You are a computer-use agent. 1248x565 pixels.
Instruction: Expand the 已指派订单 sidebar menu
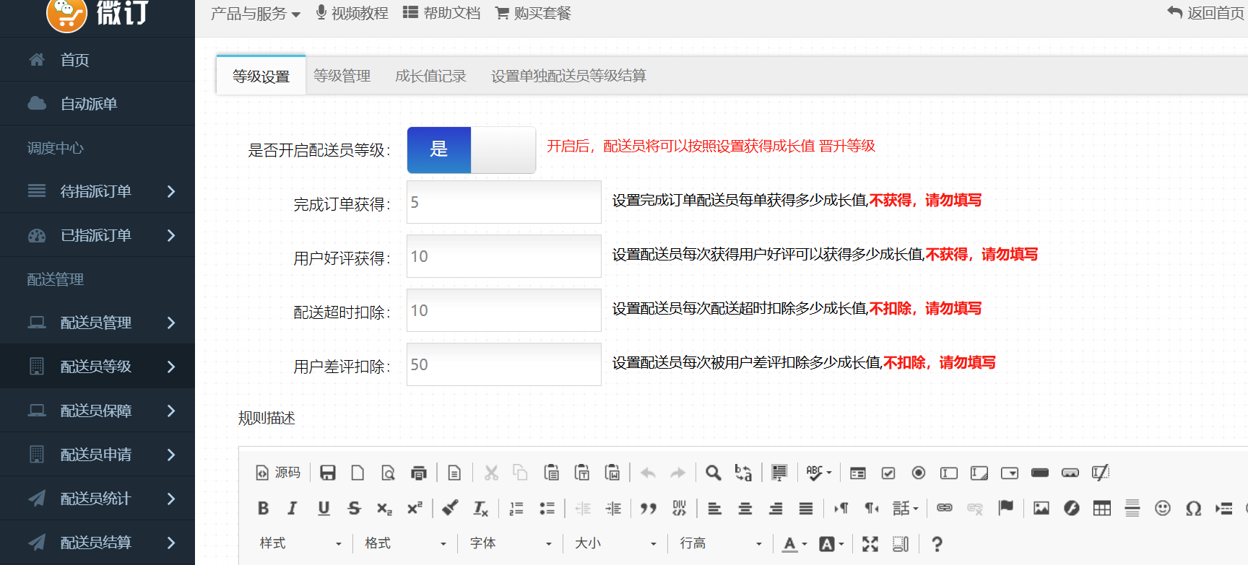(97, 235)
